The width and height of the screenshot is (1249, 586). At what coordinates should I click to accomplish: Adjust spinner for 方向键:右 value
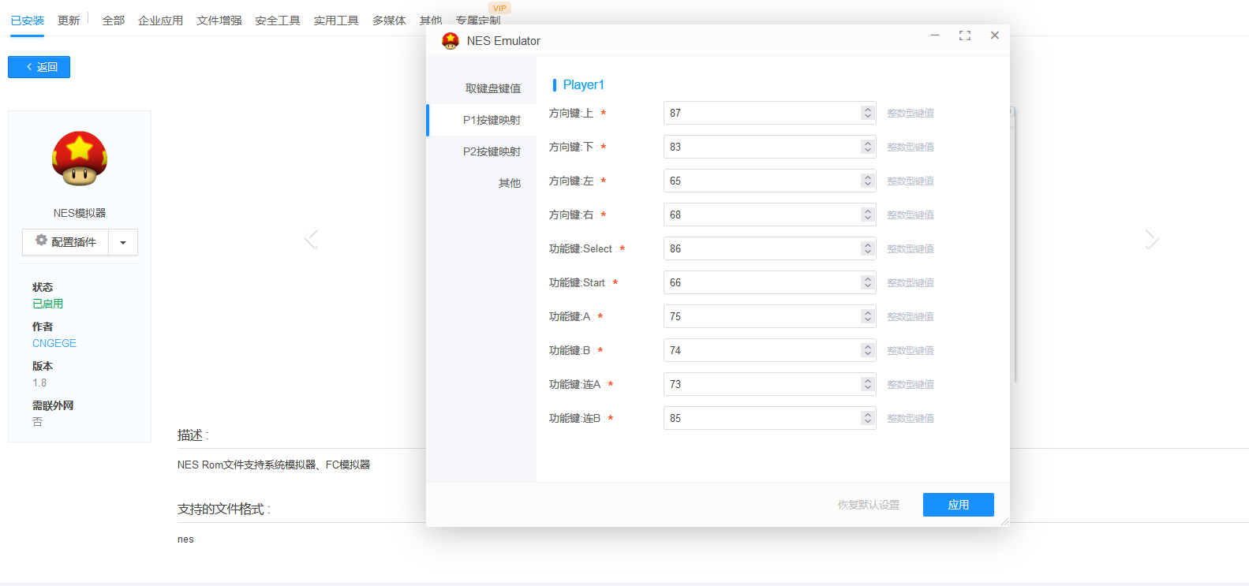click(868, 215)
